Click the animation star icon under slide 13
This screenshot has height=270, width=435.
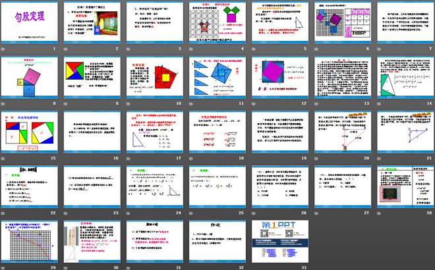click(x=316, y=103)
